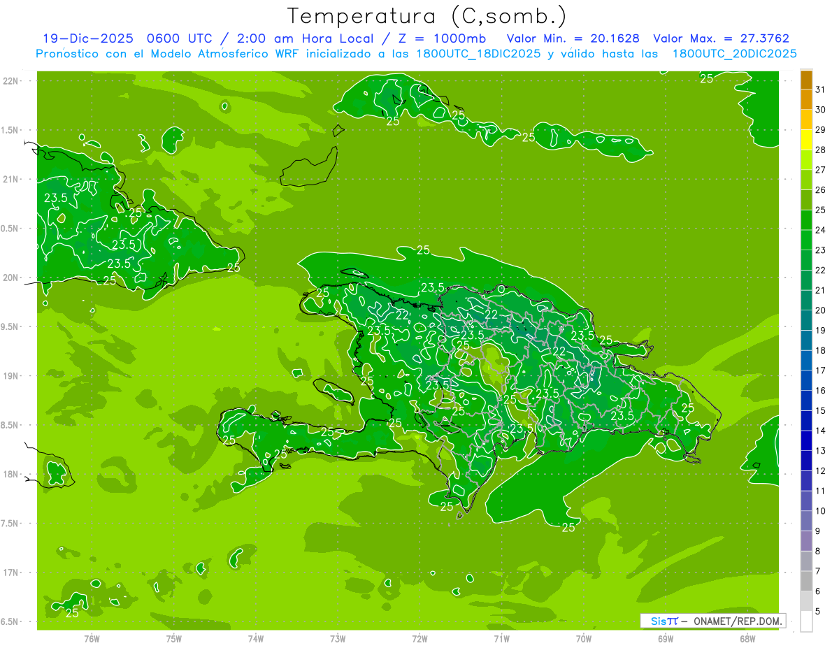
Task: Click the 'ONAMET/REP.DOM.' credit label
Action: tap(737, 621)
